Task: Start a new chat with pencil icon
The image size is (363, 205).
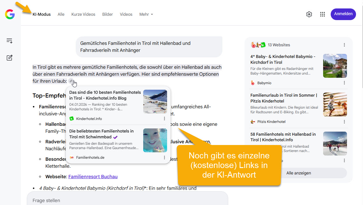Action: coord(10,58)
